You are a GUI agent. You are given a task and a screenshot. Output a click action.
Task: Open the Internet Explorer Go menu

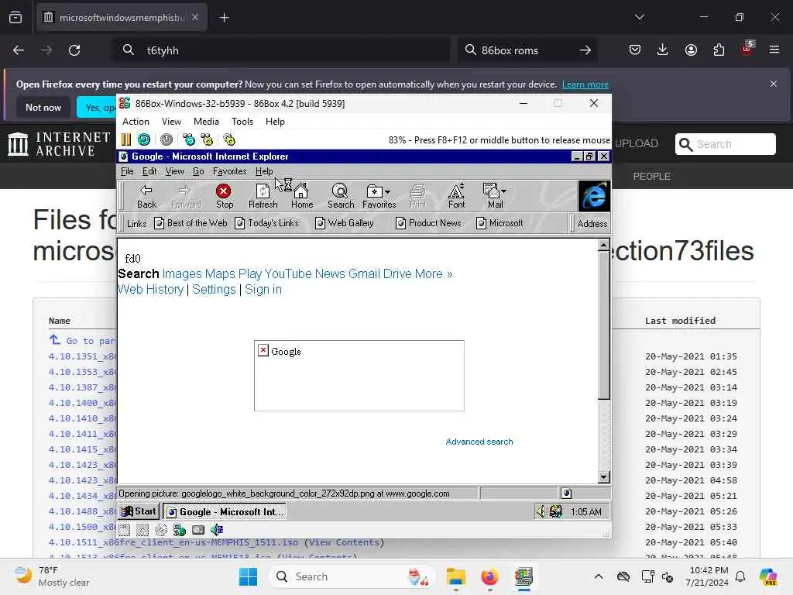[x=198, y=171]
